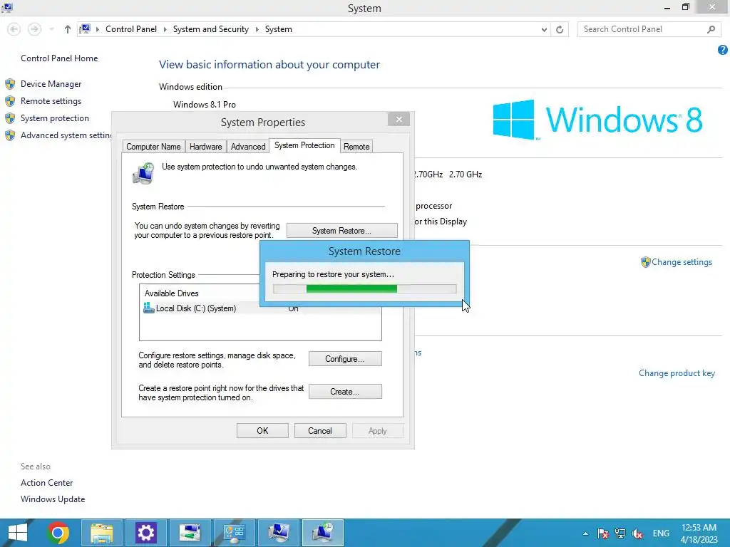Click the System and Security breadcrumb
The image size is (730, 547).
pos(211,29)
